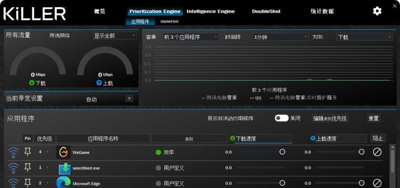Click the green download arrow under gauge

coord(32,83)
